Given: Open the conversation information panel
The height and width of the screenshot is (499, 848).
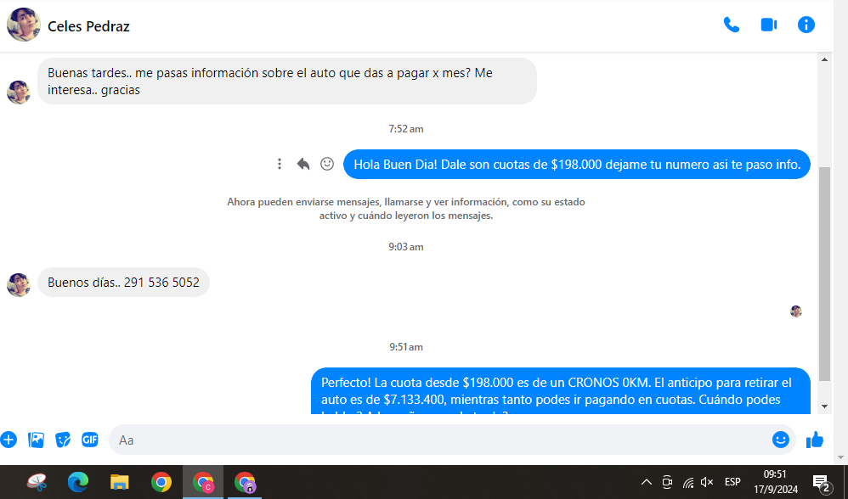Looking at the screenshot, I should tap(806, 25).
